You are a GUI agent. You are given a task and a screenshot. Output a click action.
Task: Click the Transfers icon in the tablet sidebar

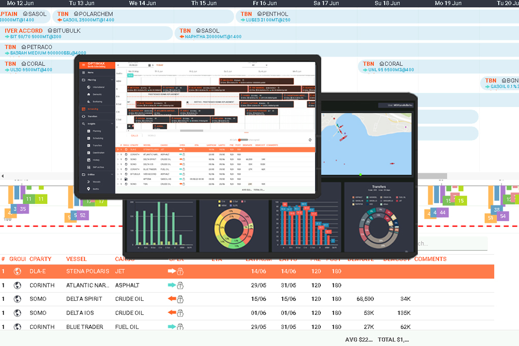83,116
